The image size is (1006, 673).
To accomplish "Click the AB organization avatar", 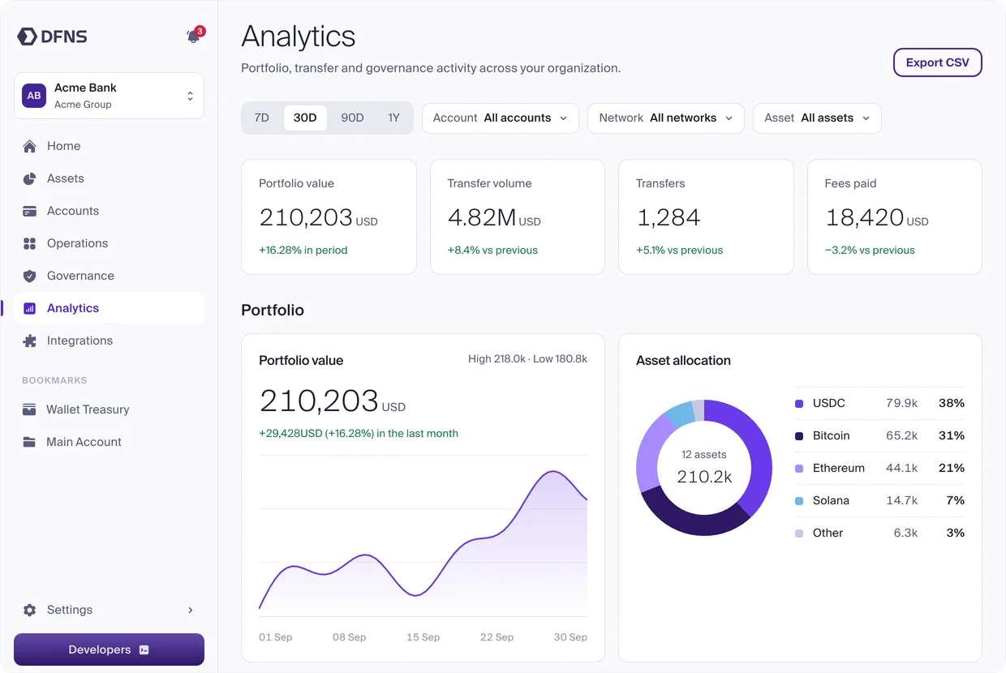I will click(x=34, y=96).
